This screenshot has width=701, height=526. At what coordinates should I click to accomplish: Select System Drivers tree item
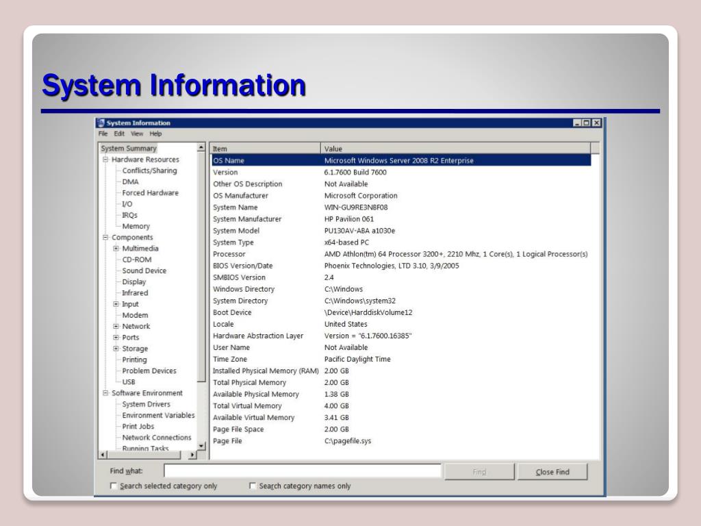(x=146, y=404)
